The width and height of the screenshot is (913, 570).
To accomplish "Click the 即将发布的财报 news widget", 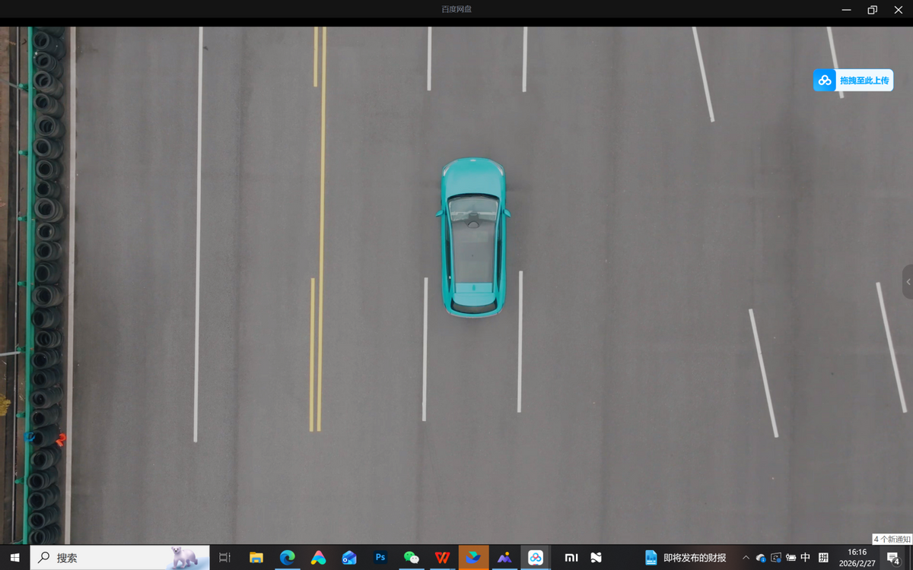I will tap(686, 557).
